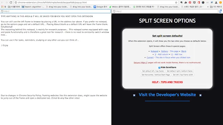Click Set Horizontal / Vertical Start Page
The width and height of the screenshot is (223, 125).
tap(156, 75)
